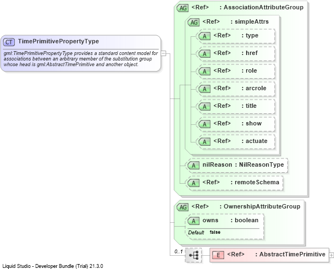The image size is (334, 269).
Task: Click the ': href' attribute name
Action: [x=249, y=53]
